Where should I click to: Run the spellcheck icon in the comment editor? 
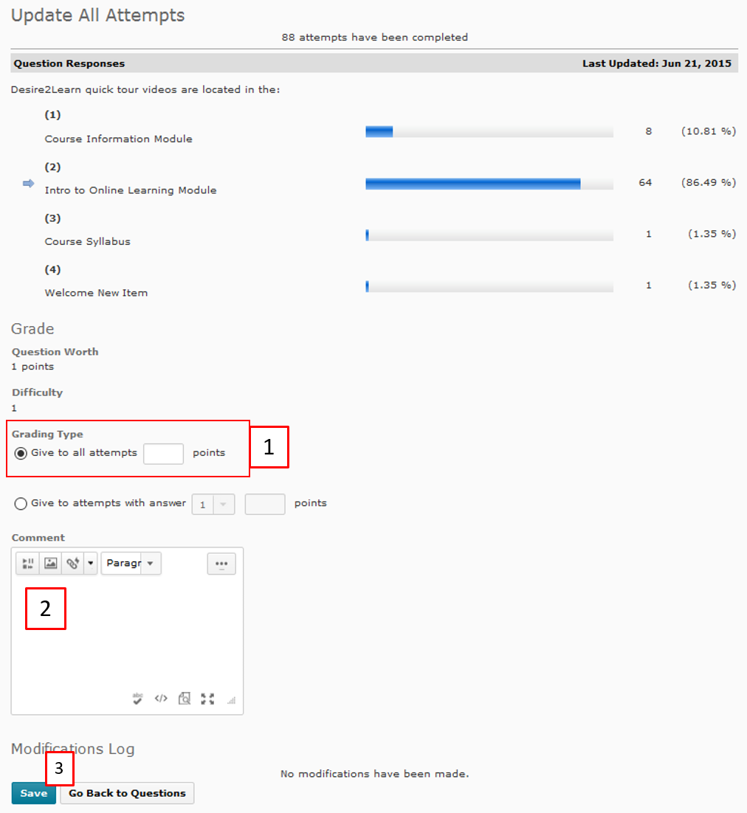pyautogui.click(x=137, y=699)
